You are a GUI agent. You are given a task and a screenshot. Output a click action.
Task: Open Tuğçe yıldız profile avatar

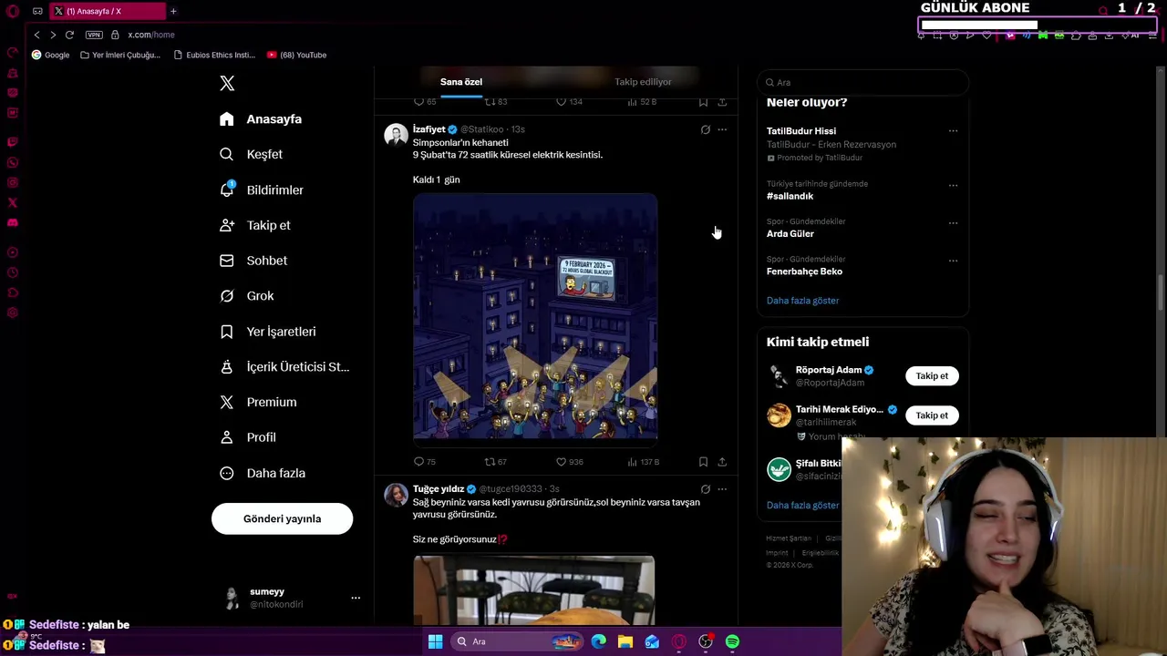(396, 495)
